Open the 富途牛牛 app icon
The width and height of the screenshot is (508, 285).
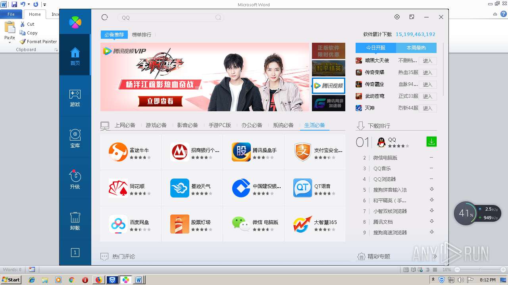pyautogui.click(x=118, y=152)
